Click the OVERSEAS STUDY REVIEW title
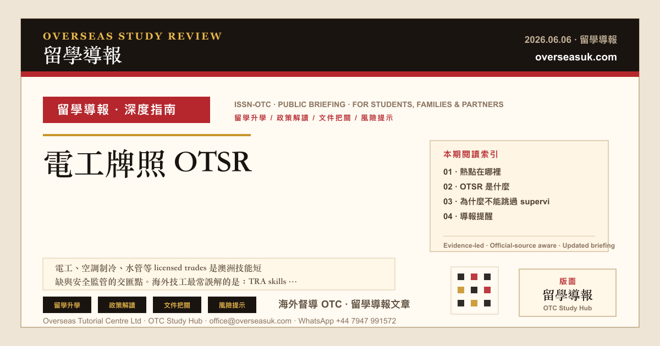The width and height of the screenshot is (660, 346). (133, 36)
